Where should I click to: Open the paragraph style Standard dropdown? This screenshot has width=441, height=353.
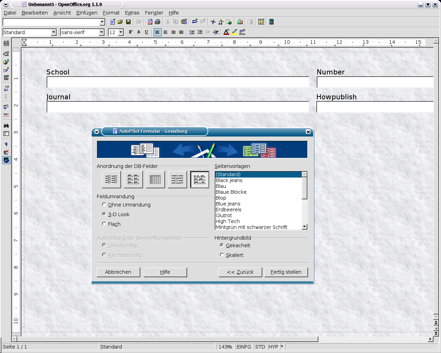pos(53,32)
